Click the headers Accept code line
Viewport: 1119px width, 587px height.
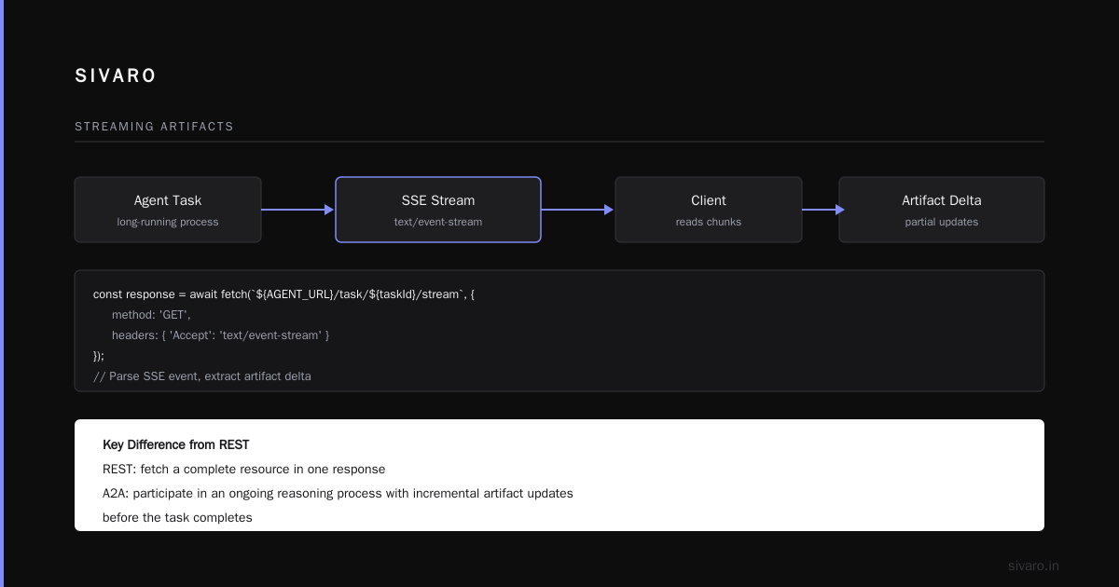point(221,334)
